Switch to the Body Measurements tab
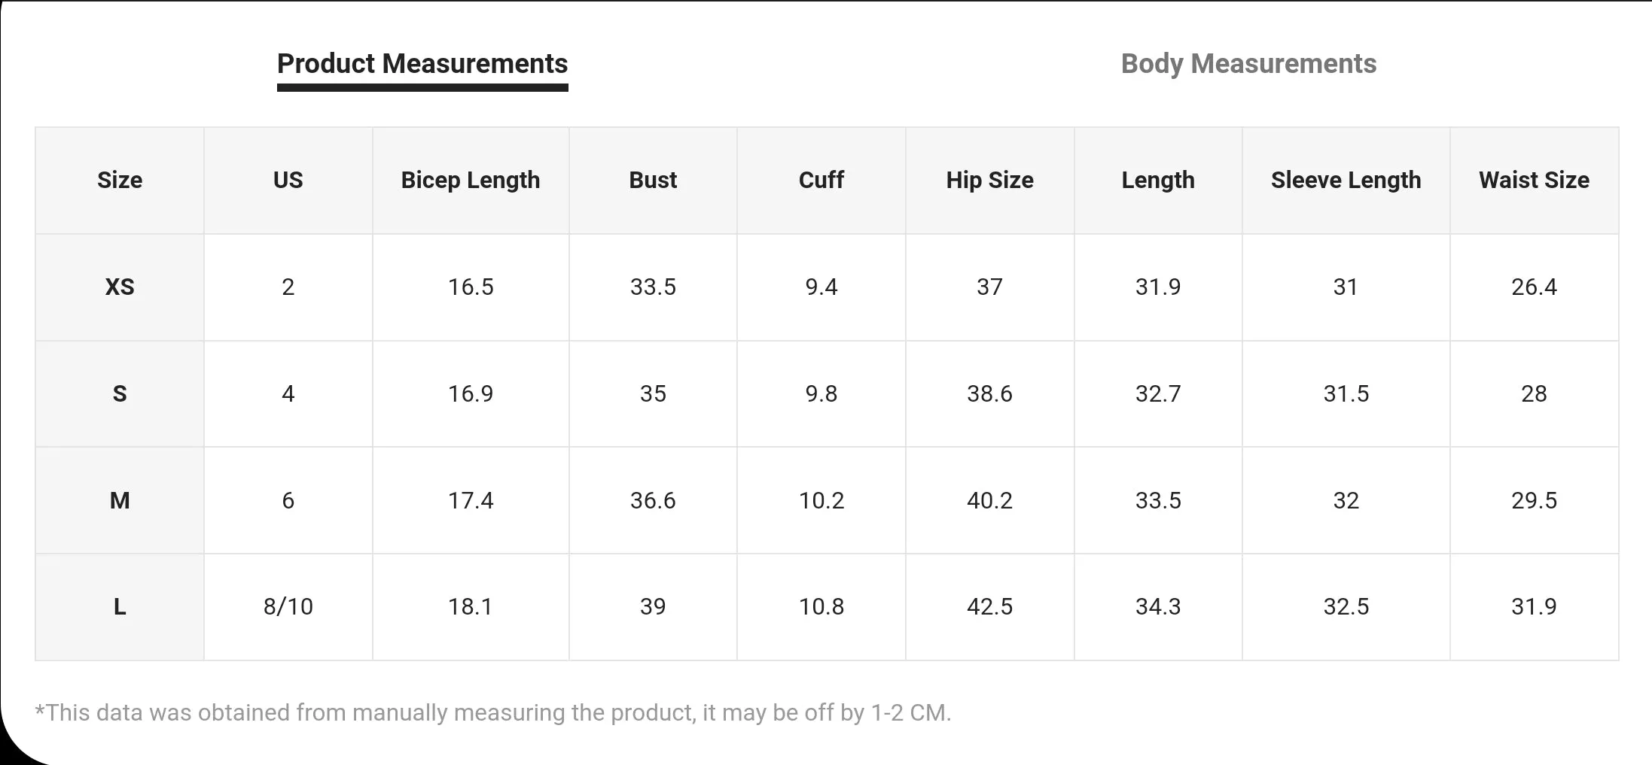Screen dimensions: 1652x765 [x=1248, y=64]
